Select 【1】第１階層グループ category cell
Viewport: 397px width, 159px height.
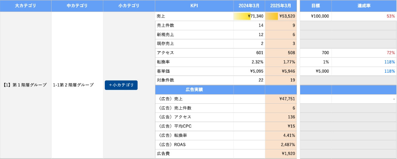point(26,85)
